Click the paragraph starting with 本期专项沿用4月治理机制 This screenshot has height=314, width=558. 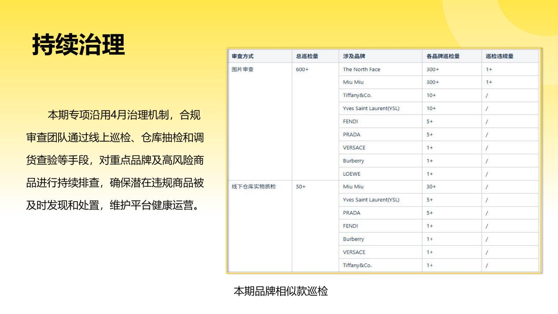(115, 161)
